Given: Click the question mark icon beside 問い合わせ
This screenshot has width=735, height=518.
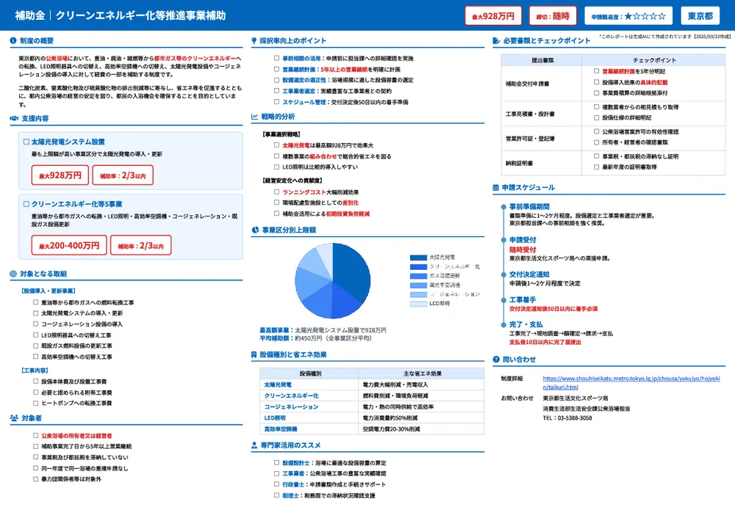Looking at the screenshot, I should (495, 360).
